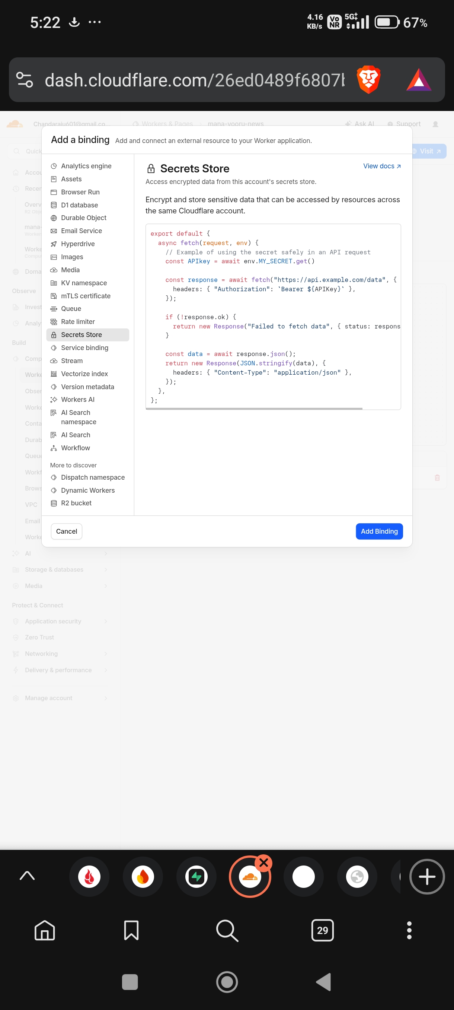The height and width of the screenshot is (1010, 454).
Task: Open site settings icon in address bar
Action: [24, 80]
